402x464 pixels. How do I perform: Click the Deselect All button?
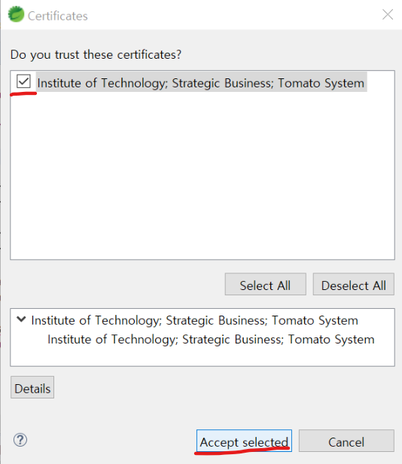point(354,284)
